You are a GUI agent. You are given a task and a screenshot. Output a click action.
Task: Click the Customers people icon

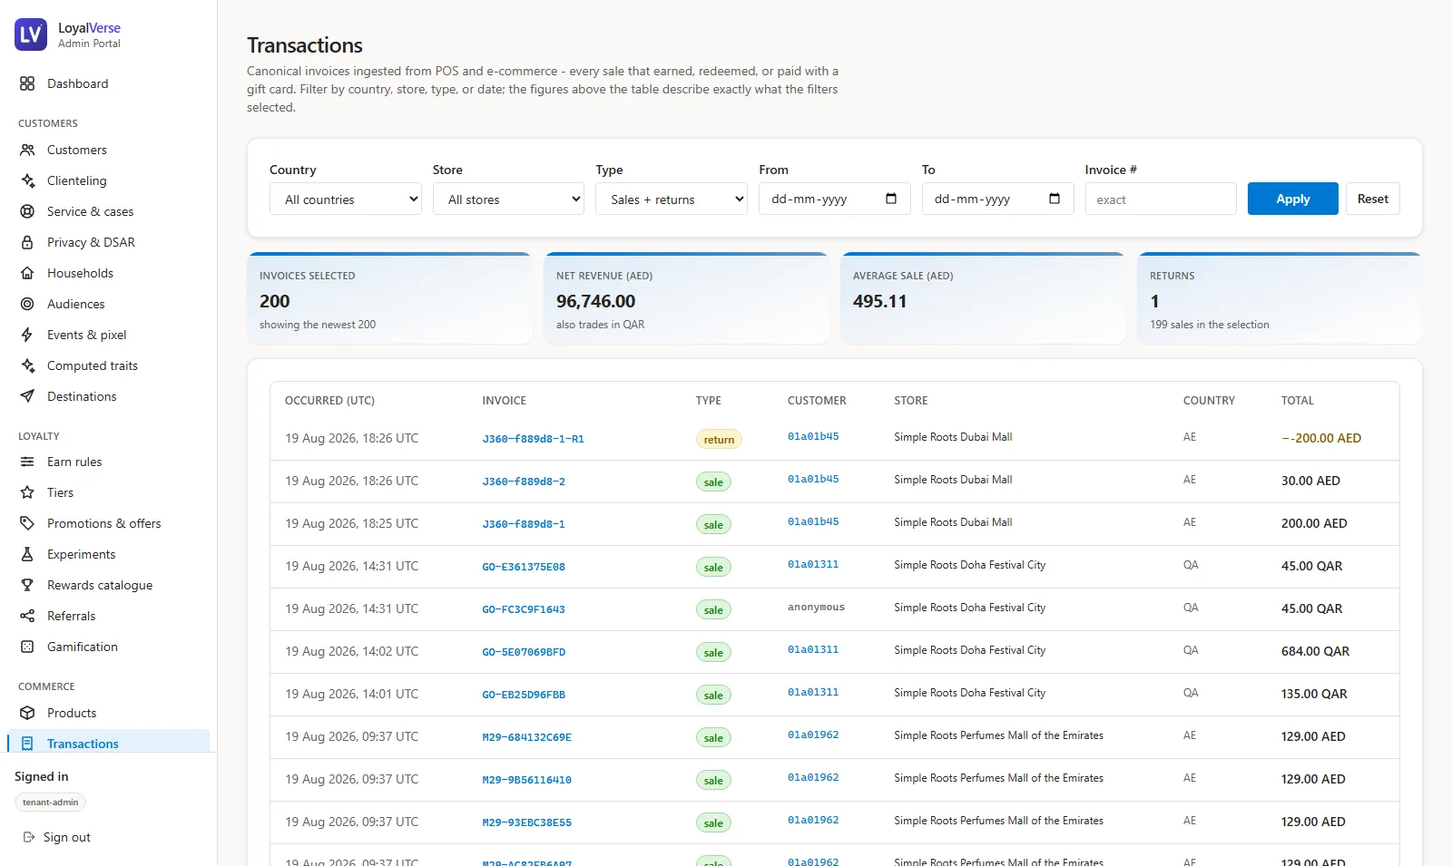27,150
